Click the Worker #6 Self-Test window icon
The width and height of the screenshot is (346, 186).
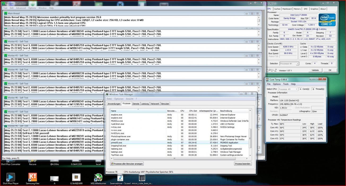[6, 98]
